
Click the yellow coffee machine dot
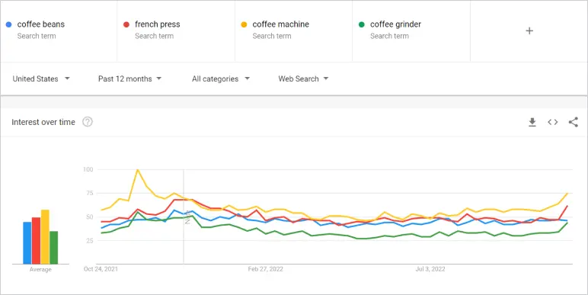[244, 24]
